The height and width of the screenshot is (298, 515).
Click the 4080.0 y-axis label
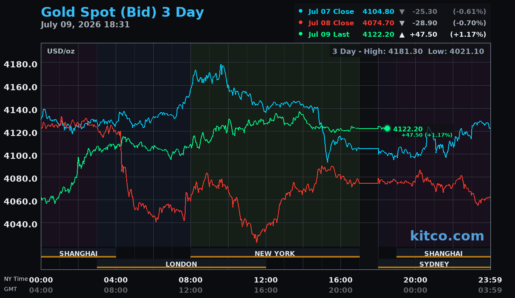pos(20,179)
